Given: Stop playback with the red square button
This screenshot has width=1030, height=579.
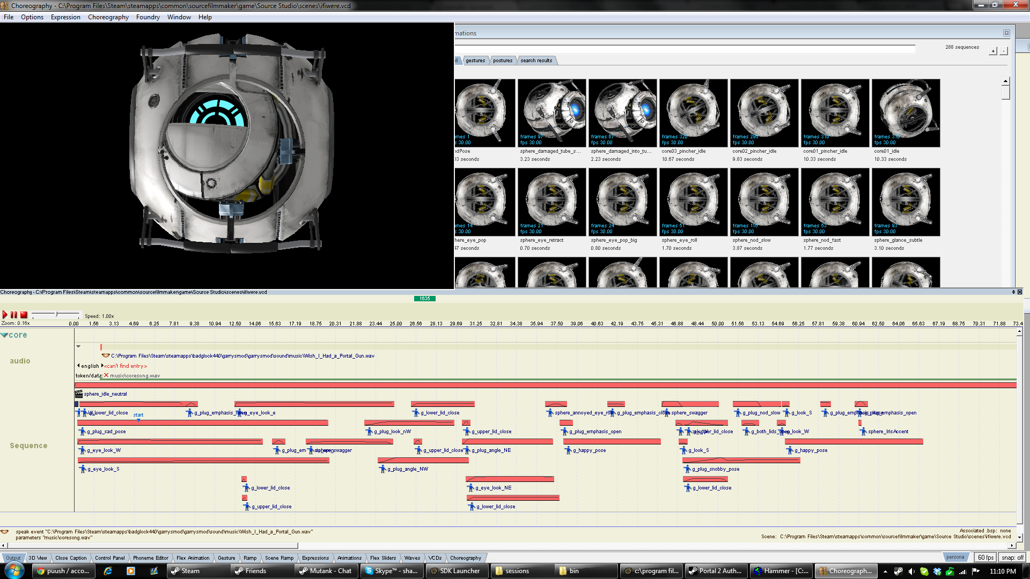Looking at the screenshot, I should pos(24,315).
